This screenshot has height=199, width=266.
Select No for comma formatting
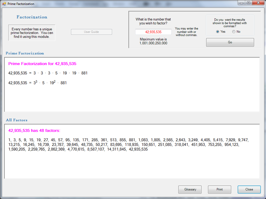[234, 32]
